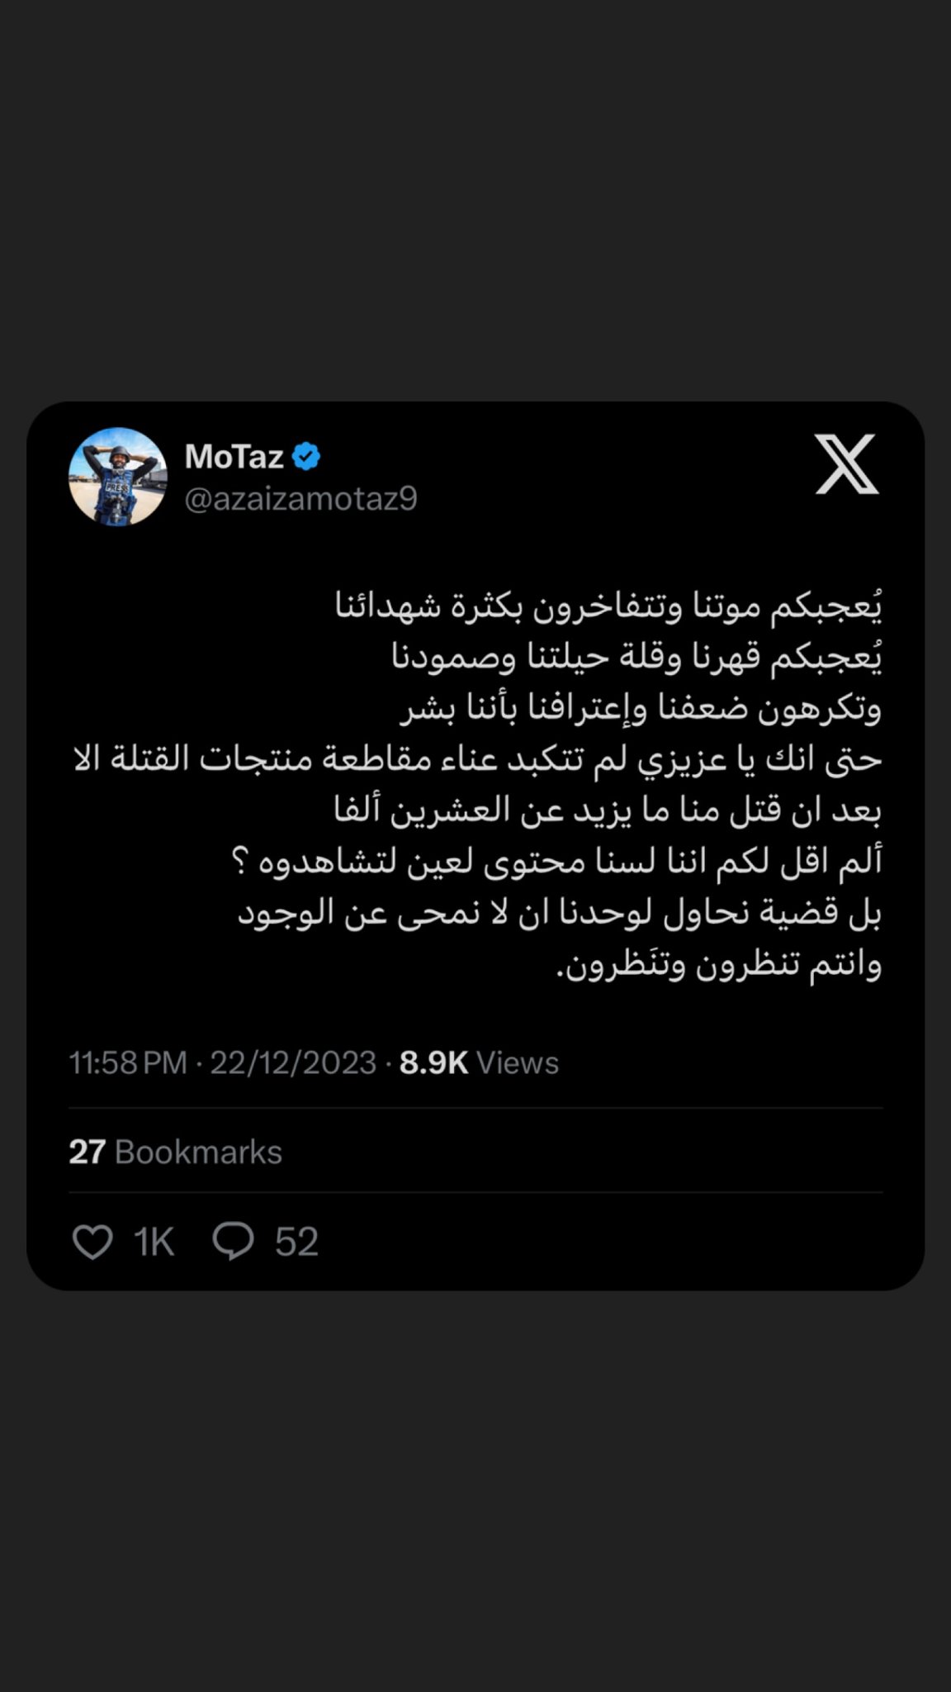The height and width of the screenshot is (1692, 951).
Task: Click the 27 Bookmarks label
Action: 175,1152
